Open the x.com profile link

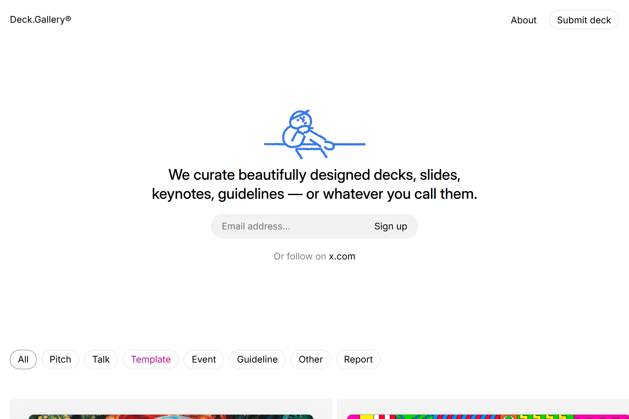click(x=341, y=256)
